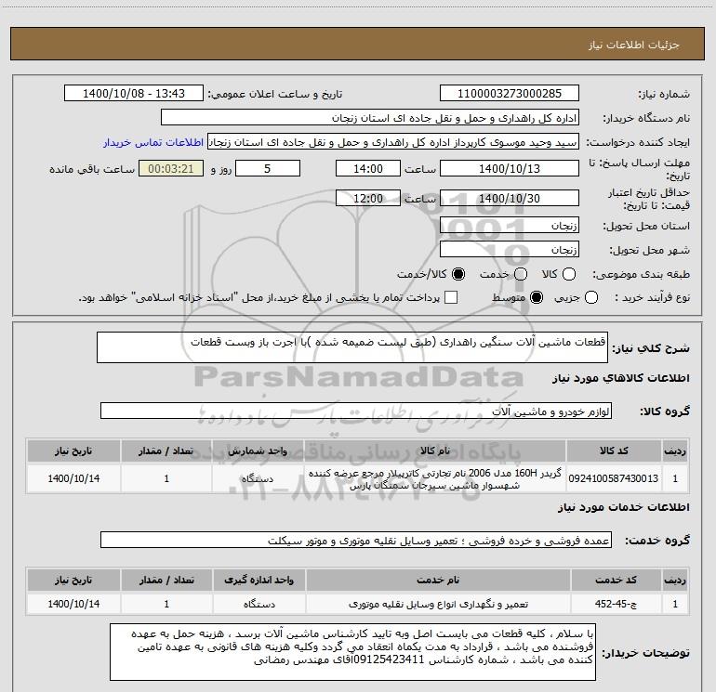
Task: Click the price validity time 12:00
Action: [368, 198]
